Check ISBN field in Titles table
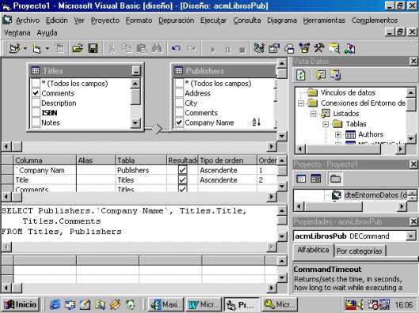Viewport: 419px width, 313px height. [36, 113]
